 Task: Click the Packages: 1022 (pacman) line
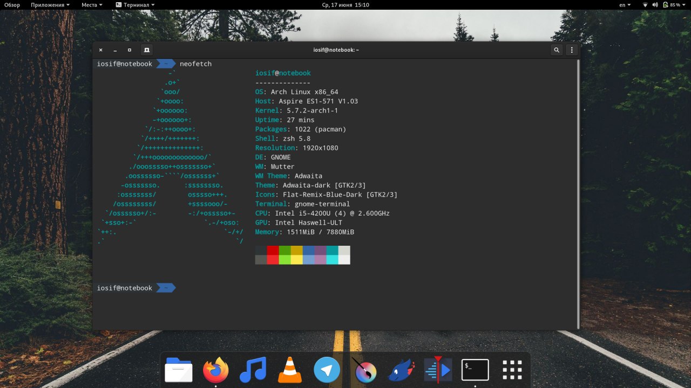tap(301, 129)
